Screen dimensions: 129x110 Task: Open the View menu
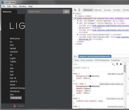(15, 6)
